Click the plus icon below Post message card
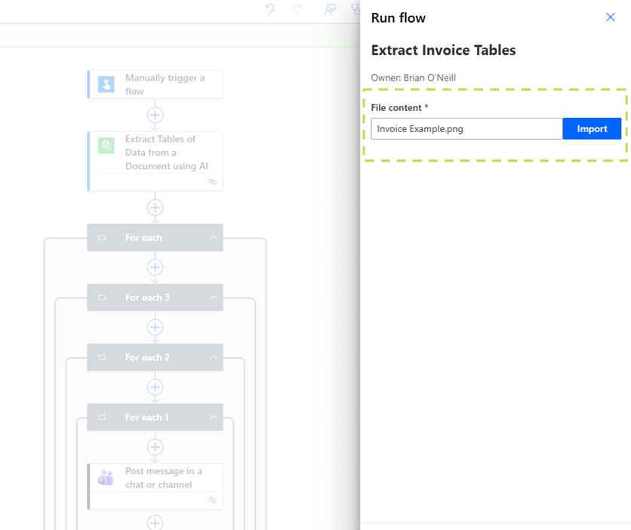This screenshot has height=530, width=631. coord(155,522)
